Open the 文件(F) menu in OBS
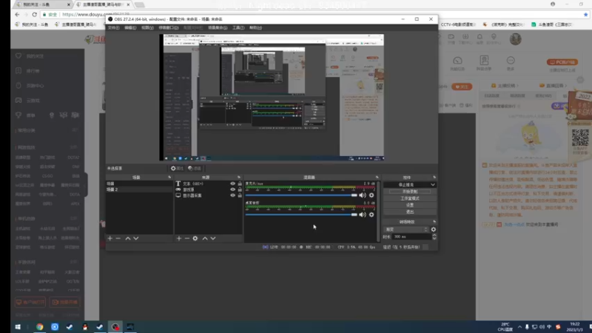 tap(113, 27)
